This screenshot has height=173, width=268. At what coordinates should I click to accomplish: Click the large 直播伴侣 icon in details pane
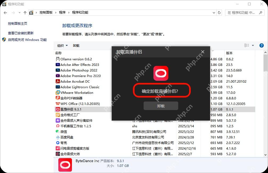[x=65, y=165]
